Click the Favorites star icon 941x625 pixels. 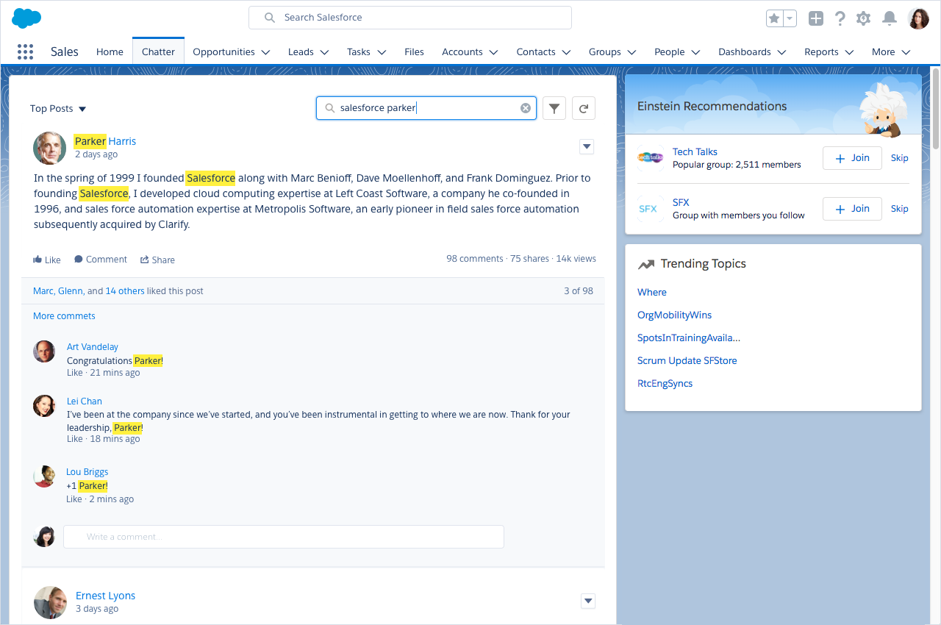point(774,18)
